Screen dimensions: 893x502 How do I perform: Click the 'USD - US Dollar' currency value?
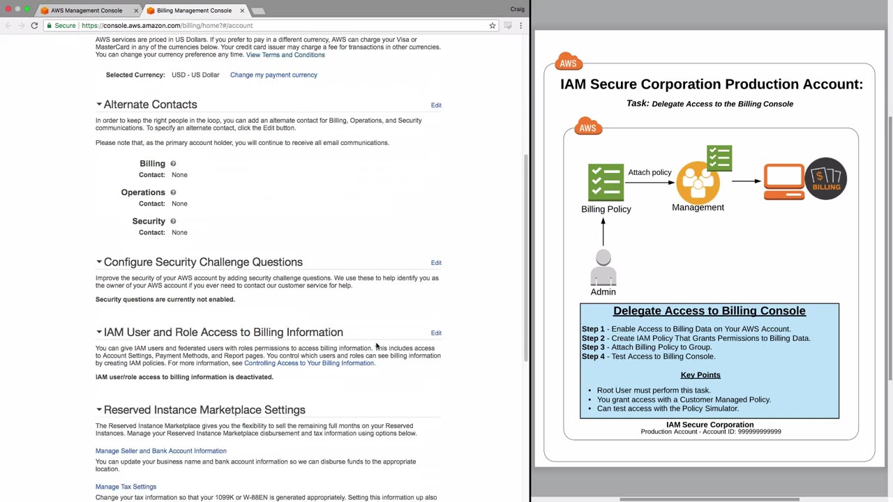(x=195, y=75)
